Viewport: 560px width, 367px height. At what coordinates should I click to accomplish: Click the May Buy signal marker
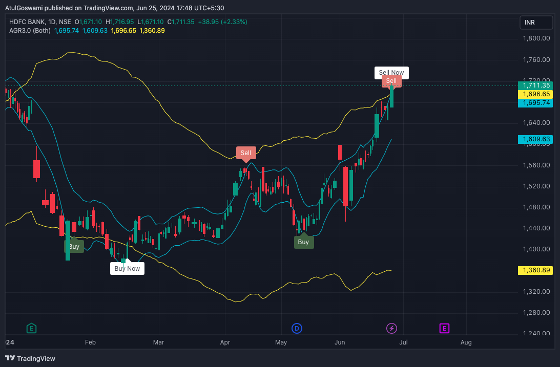click(304, 242)
